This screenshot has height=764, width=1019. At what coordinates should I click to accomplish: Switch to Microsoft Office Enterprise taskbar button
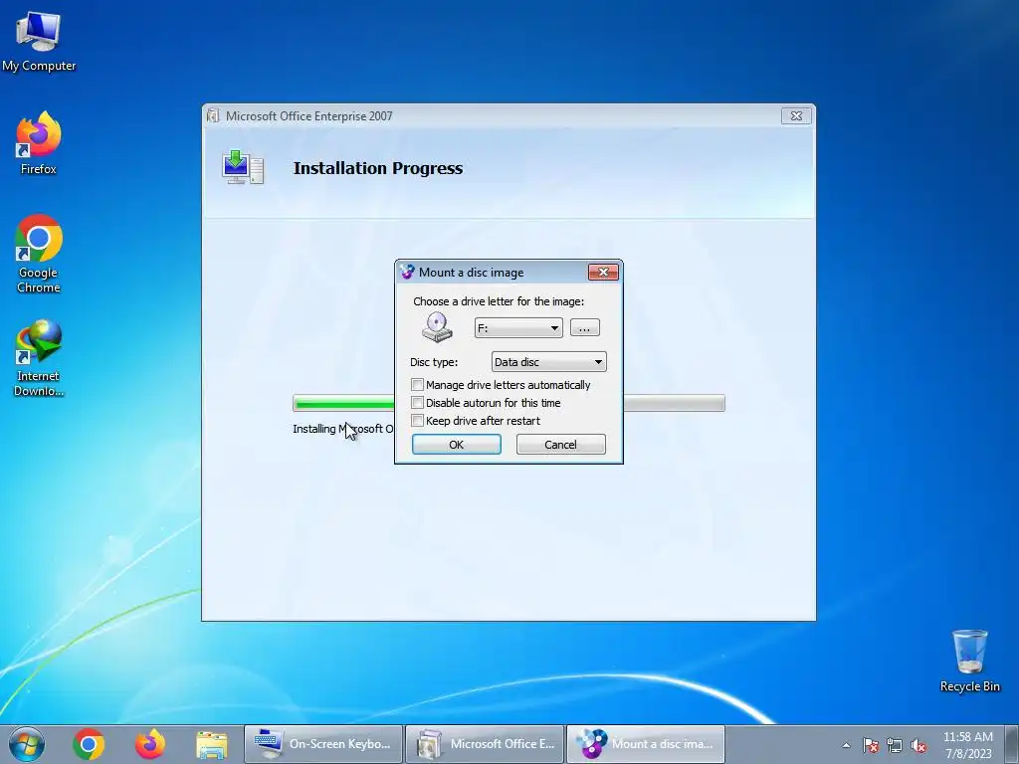[x=485, y=744]
